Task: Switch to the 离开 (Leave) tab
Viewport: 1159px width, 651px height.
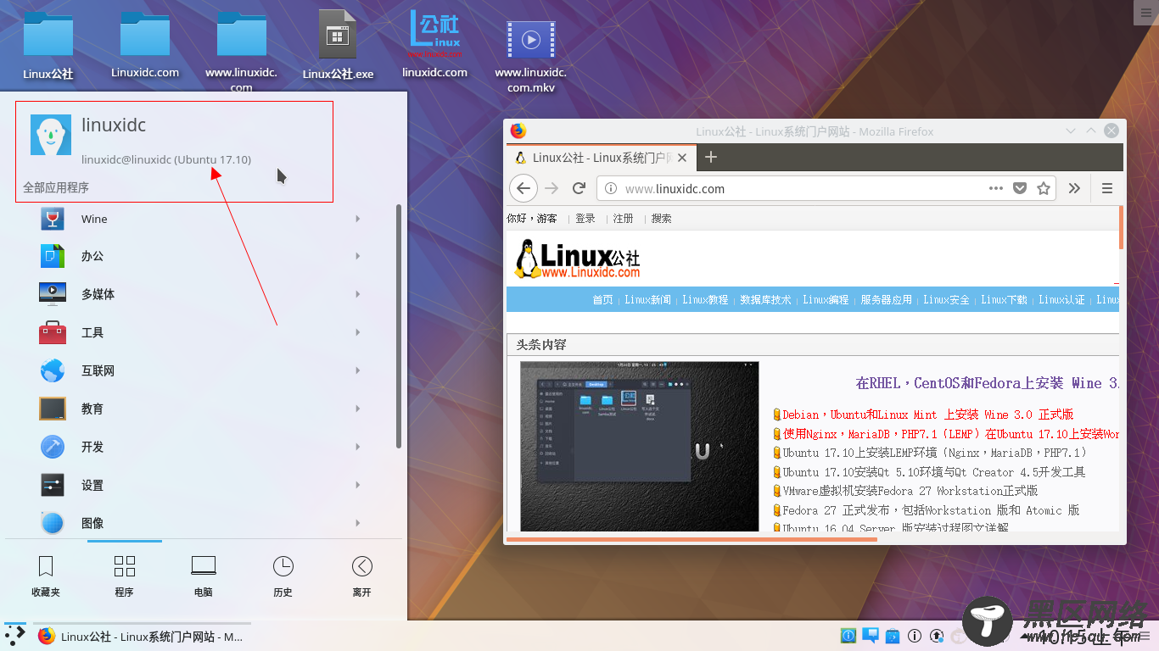Action: tap(362, 576)
